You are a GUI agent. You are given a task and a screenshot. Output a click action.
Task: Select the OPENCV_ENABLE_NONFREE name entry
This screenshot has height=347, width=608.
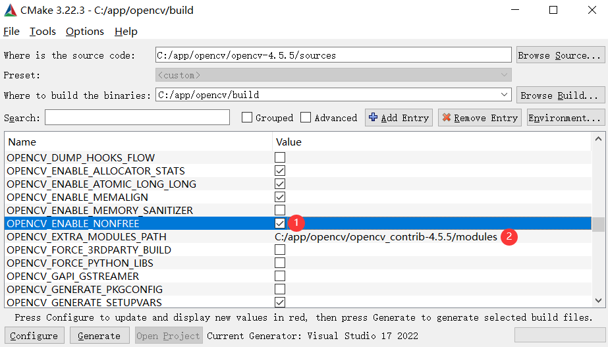(x=73, y=223)
